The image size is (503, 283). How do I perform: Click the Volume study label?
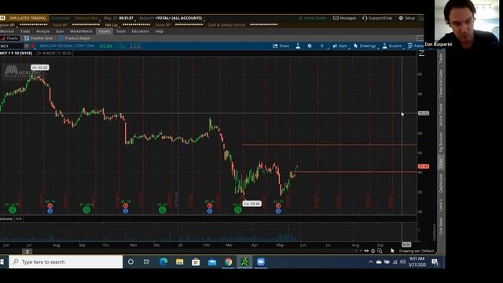(6, 219)
